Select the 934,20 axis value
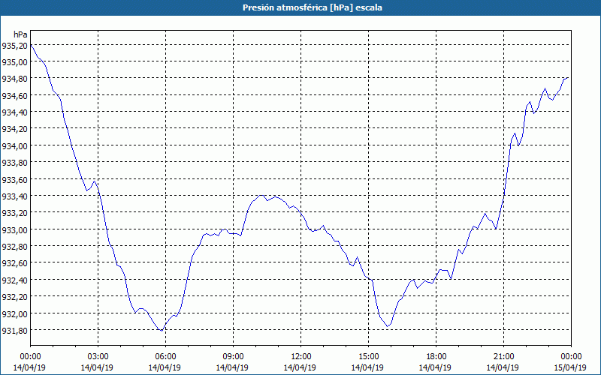 (x=14, y=129)
